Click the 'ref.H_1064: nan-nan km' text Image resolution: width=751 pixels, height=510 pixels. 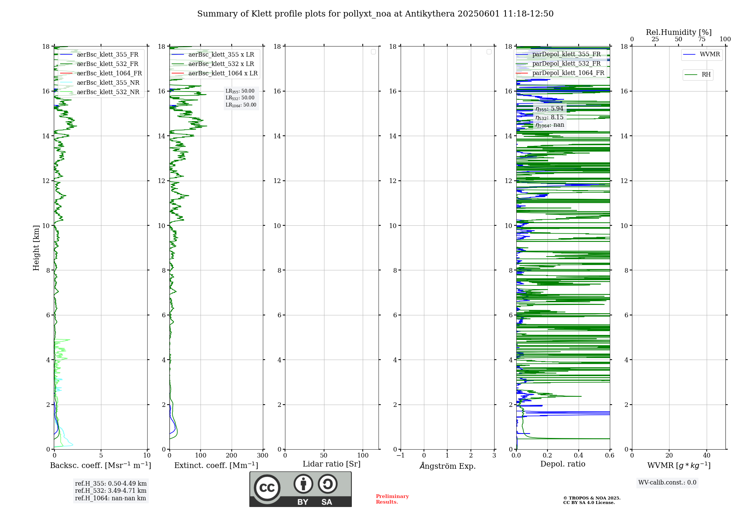tap(110, 498)
